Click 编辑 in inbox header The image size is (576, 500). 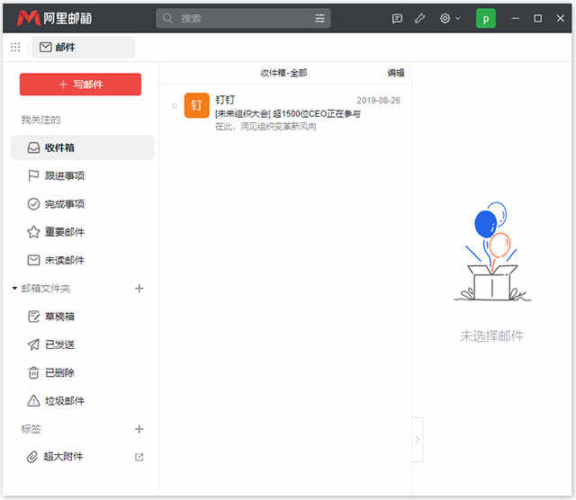click(x=396, y=73)
